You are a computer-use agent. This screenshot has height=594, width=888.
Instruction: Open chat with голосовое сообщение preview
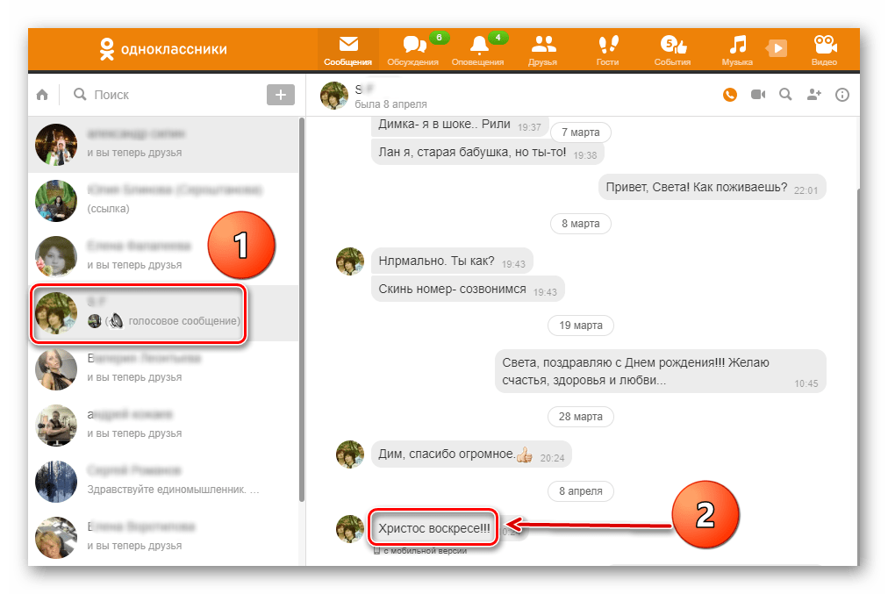point(164,312)
